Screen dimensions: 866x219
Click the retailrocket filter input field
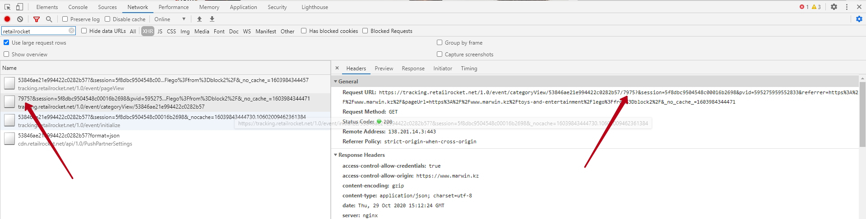[x=35, y=31]
